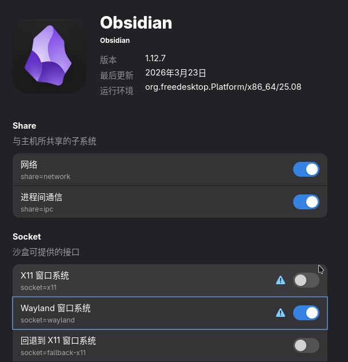Click the Socket section heading
The height and width of the screenshot is (362, 348).
[x=27, y=237]
